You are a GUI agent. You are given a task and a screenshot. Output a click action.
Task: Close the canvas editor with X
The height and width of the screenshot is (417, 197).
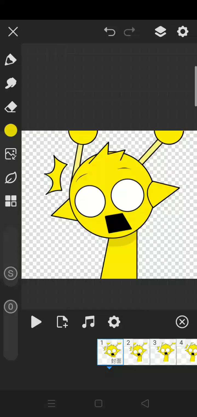tap(13, 32)
